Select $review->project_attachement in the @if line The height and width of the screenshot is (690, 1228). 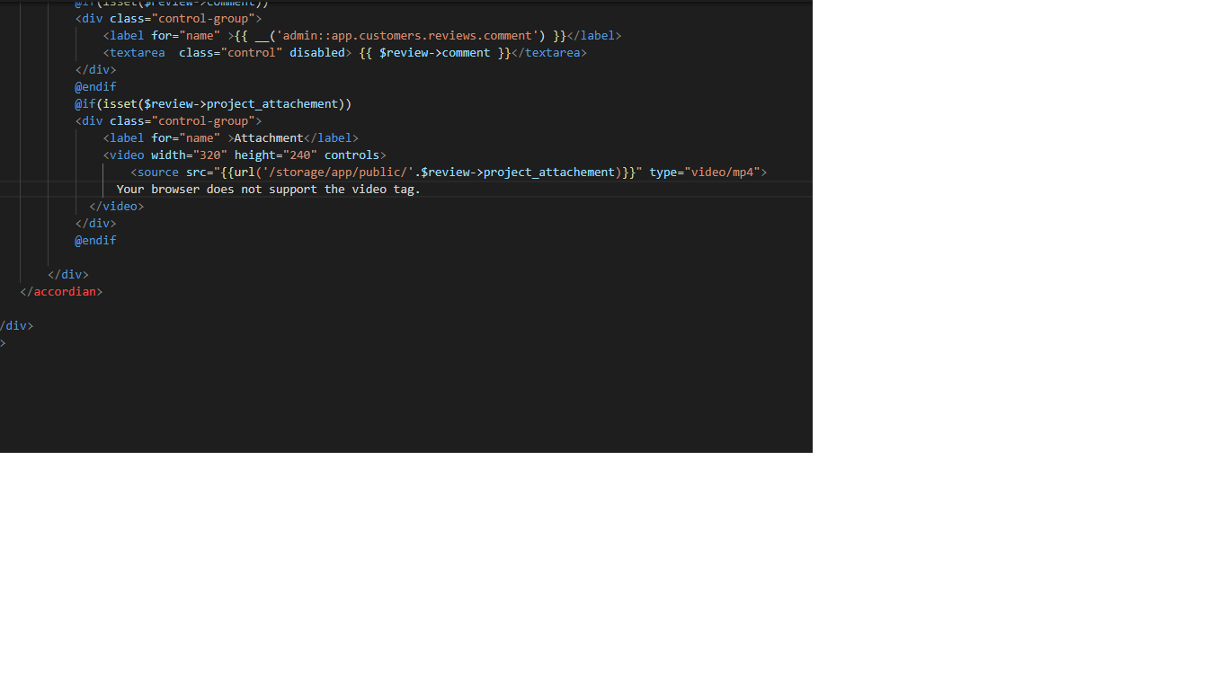pos(241,104)
